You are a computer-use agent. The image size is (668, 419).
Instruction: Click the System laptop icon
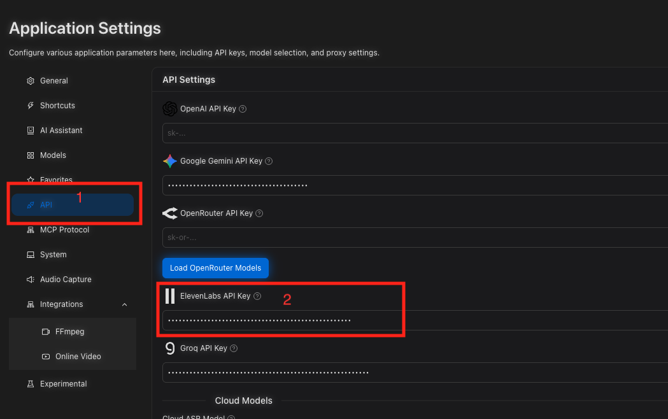click(x=31, y=255)
